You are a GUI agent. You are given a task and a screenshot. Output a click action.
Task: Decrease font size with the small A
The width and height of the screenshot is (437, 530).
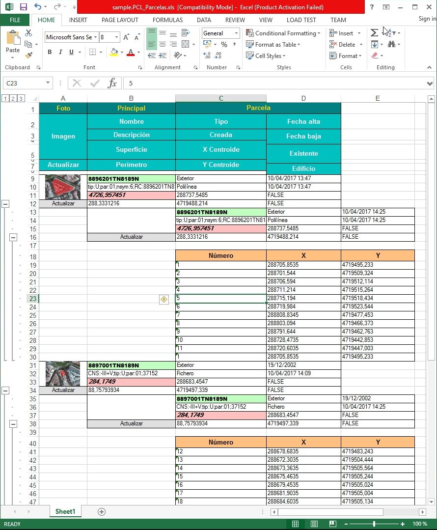click(x=137, y=37)
